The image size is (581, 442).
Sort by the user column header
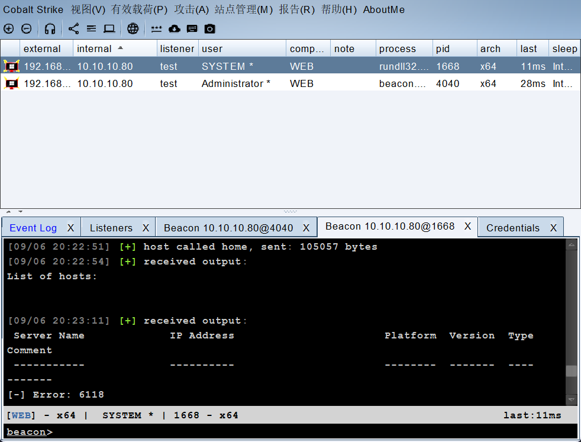pos(243,49)
